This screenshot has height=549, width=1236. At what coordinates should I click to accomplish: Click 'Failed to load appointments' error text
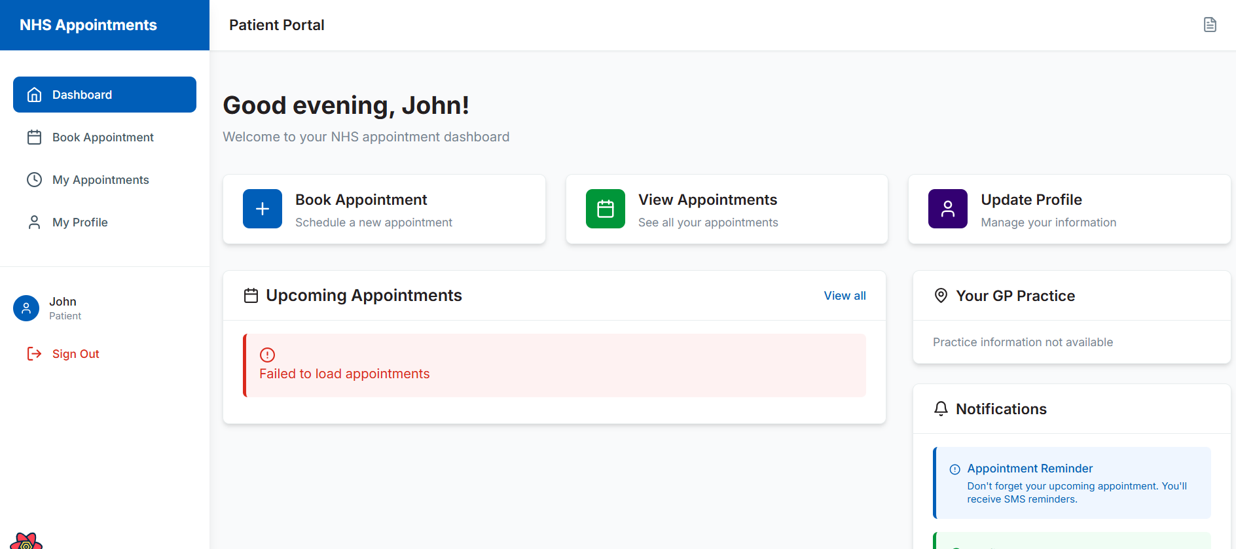click(x=344, y=374)
